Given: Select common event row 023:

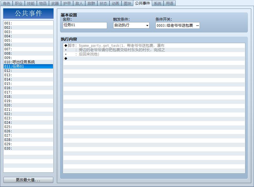Looking at the screenshot, I should pos(28,118).
